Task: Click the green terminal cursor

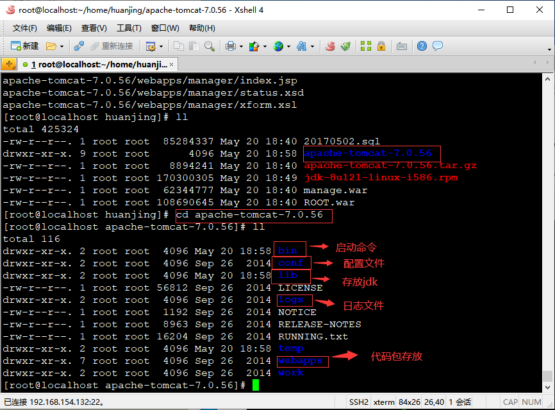Action: coord(256,385)
